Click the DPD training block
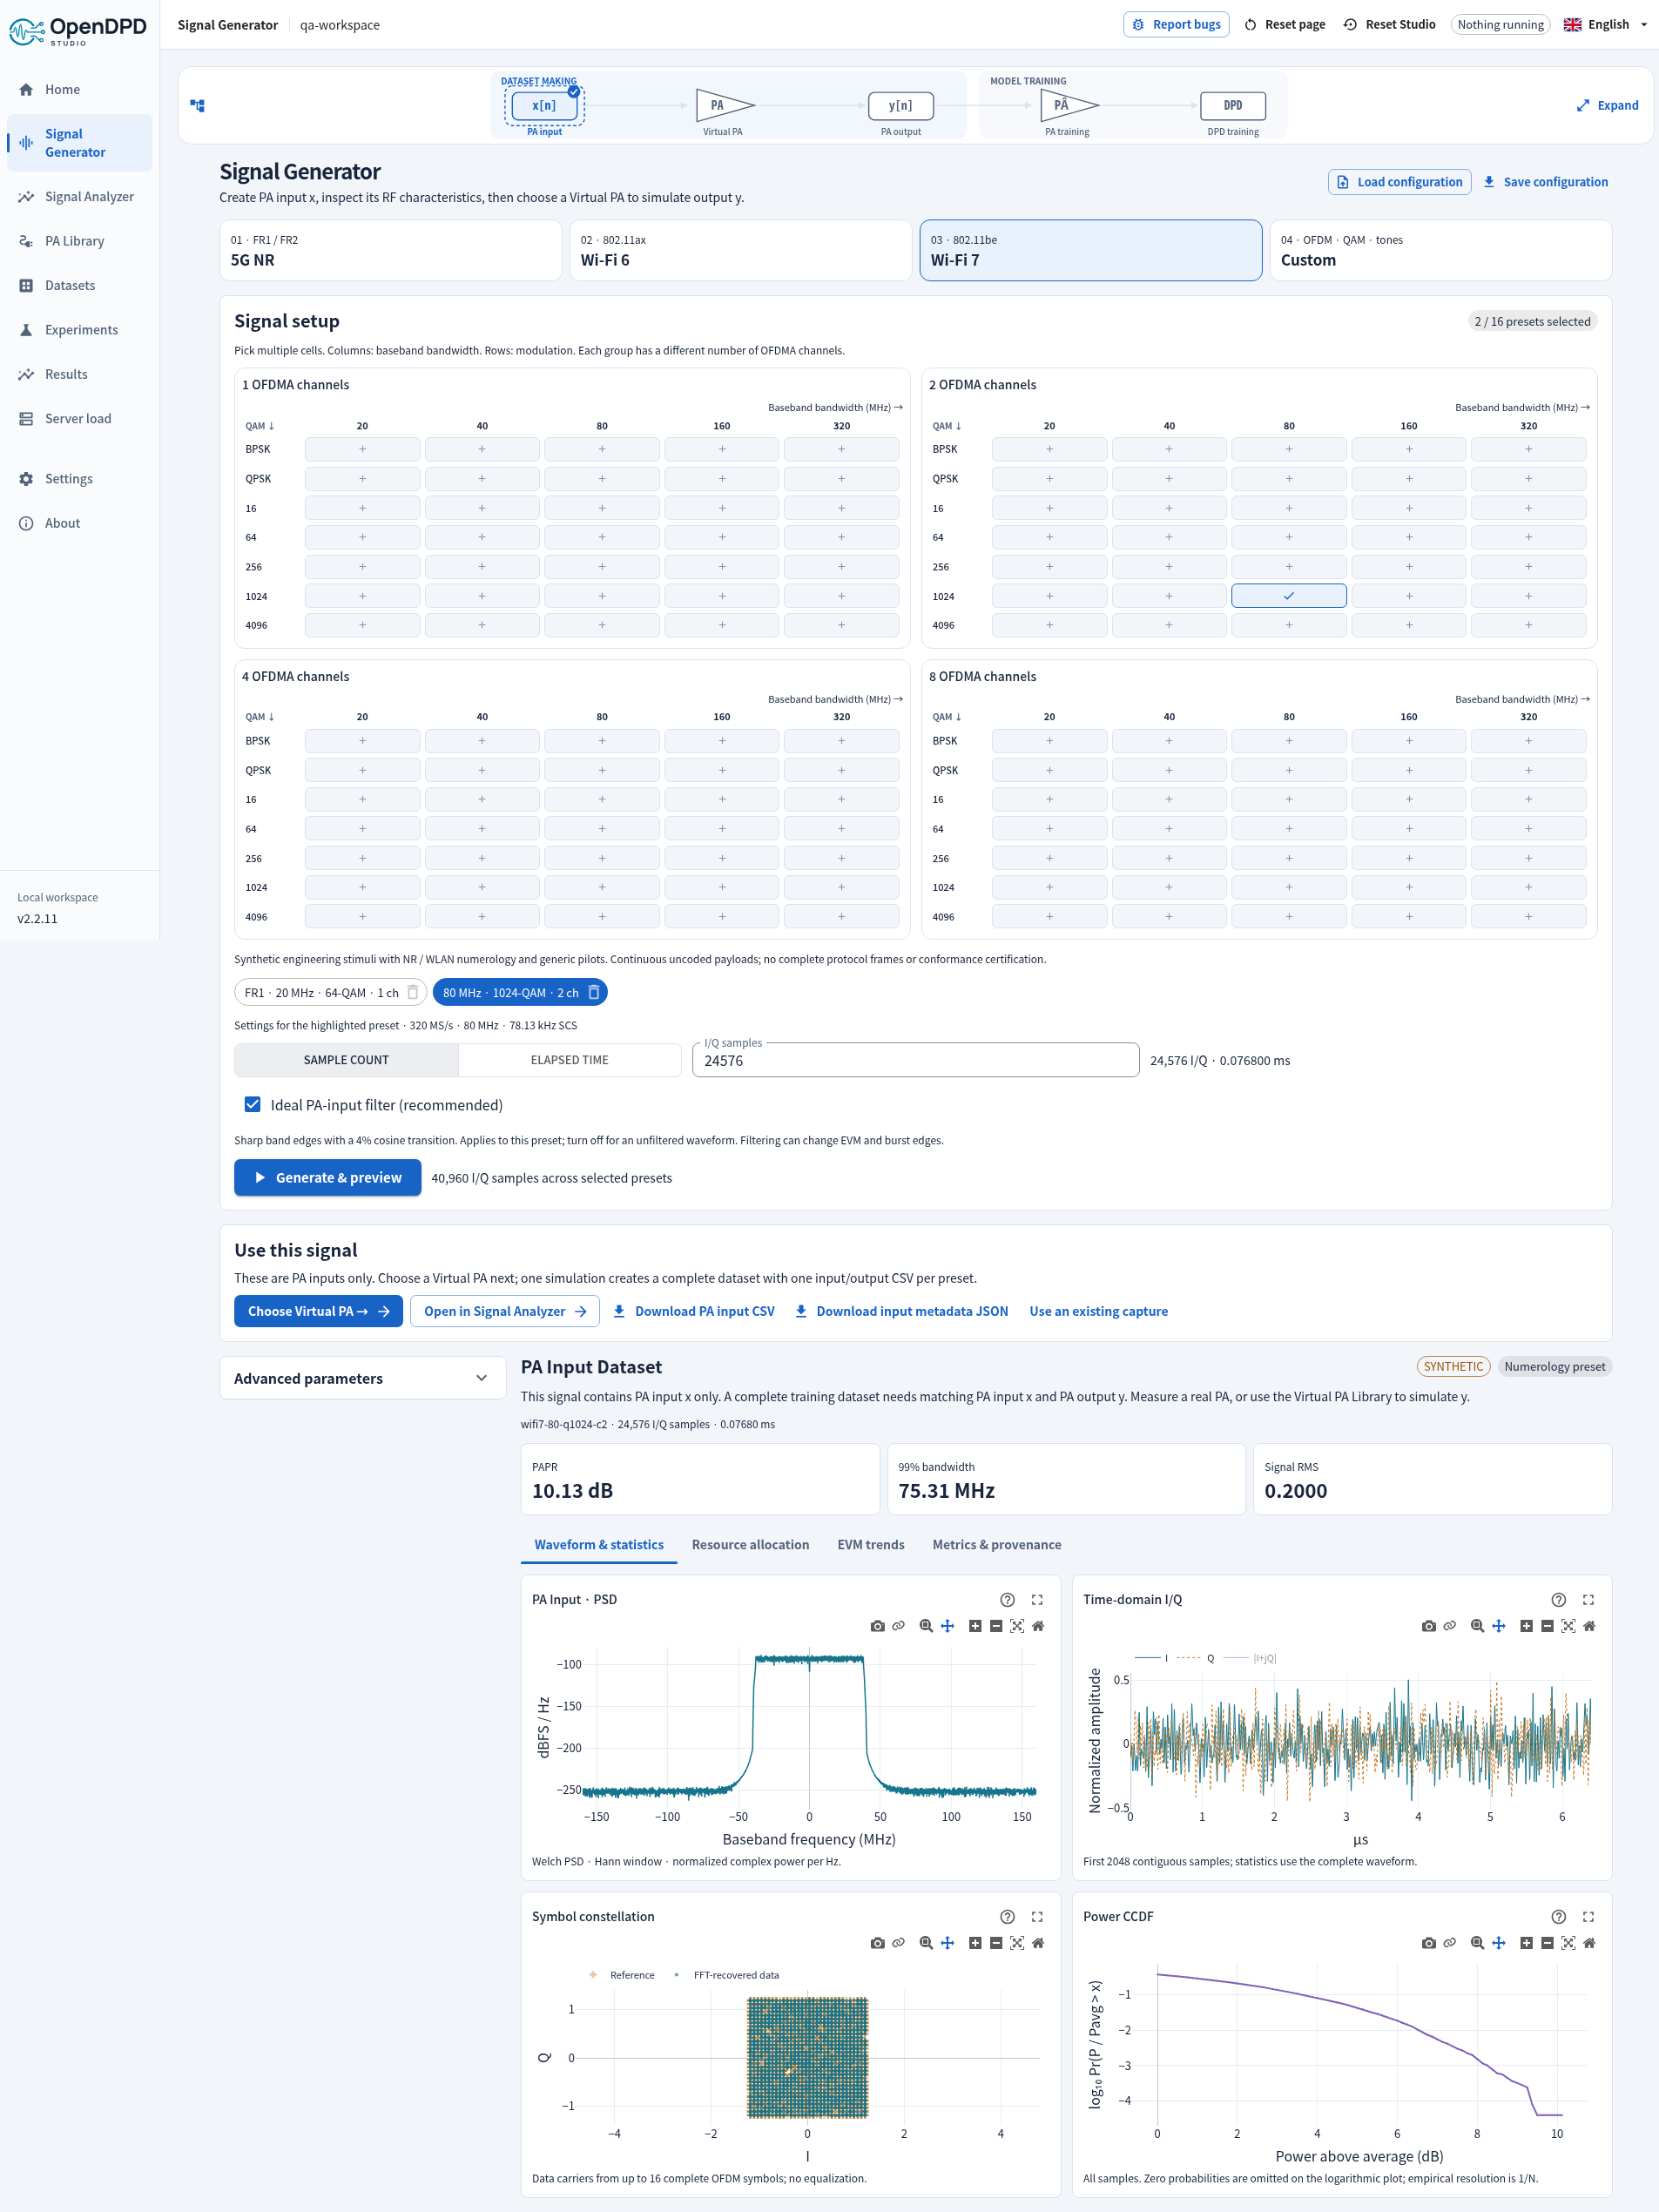Image resolution: width=1659 pixels, height=2212 pixels. [x=1232, y=105]
